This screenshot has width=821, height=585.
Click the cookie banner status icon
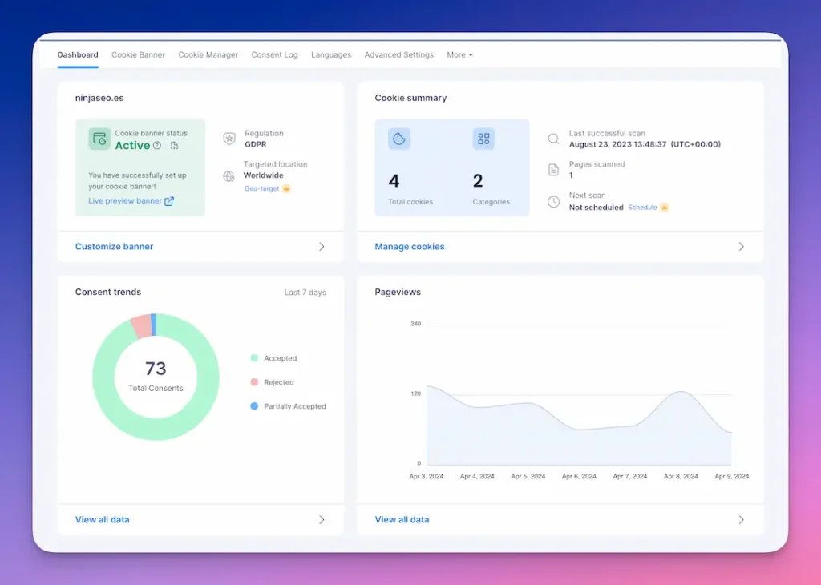click(99, 139)
